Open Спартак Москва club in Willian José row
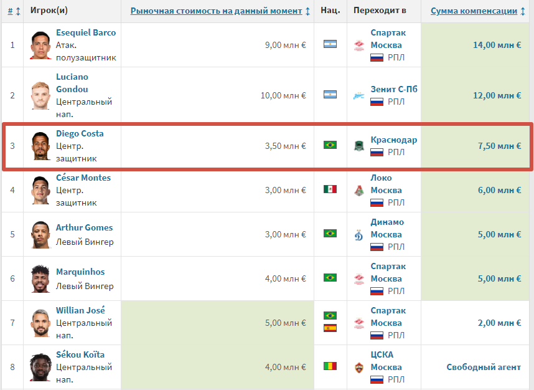 pyautogui.click(x=388, y=316)
